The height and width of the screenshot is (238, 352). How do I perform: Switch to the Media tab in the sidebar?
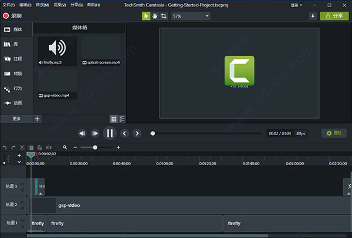16,29
